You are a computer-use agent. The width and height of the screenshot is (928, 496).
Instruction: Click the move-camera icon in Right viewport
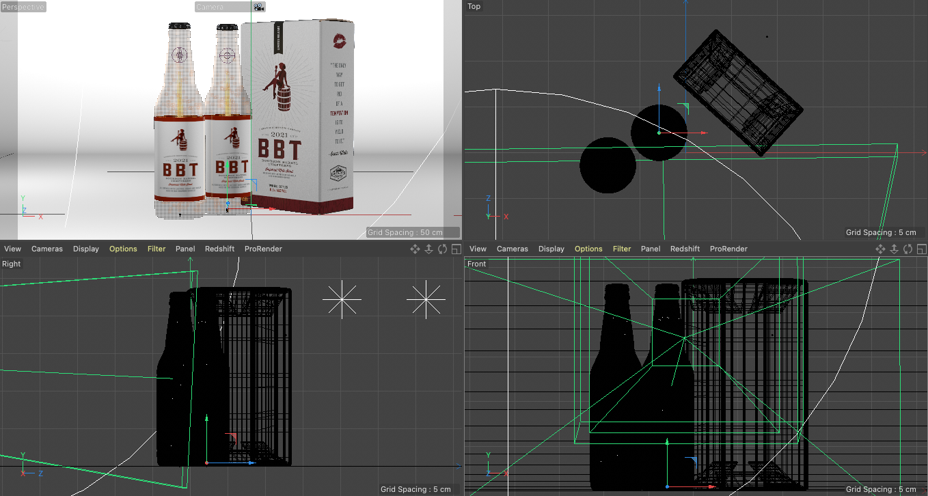coord(415,249)
